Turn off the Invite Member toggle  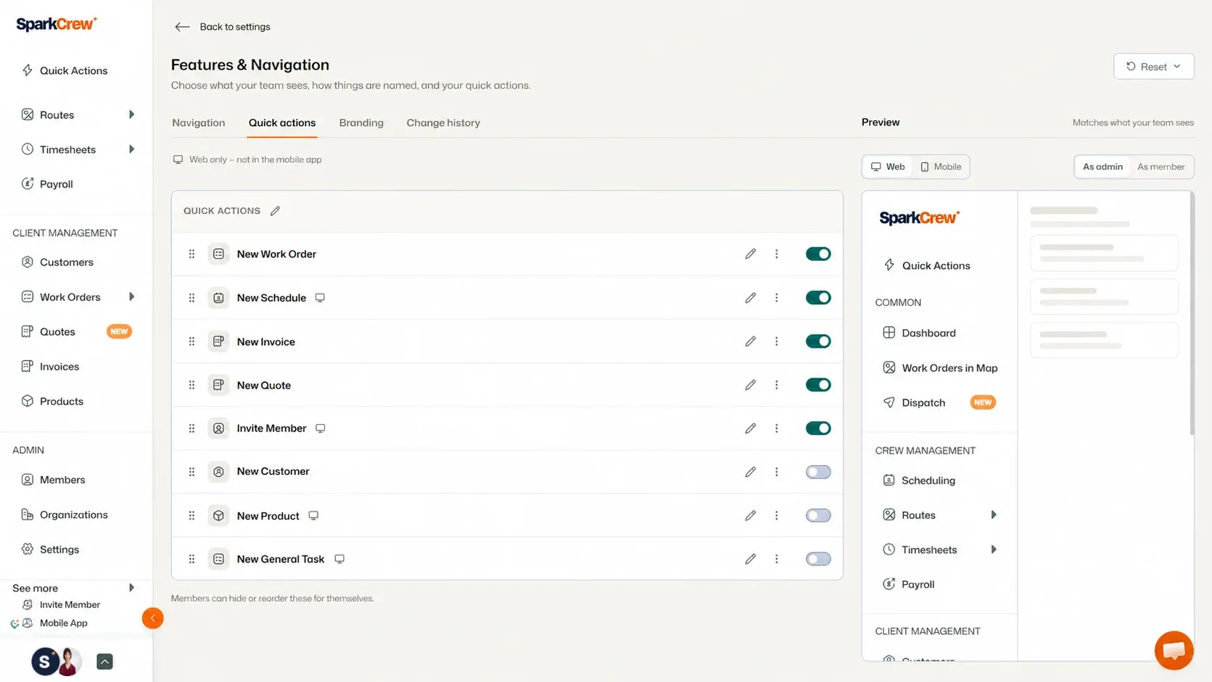tap(818, 428)
